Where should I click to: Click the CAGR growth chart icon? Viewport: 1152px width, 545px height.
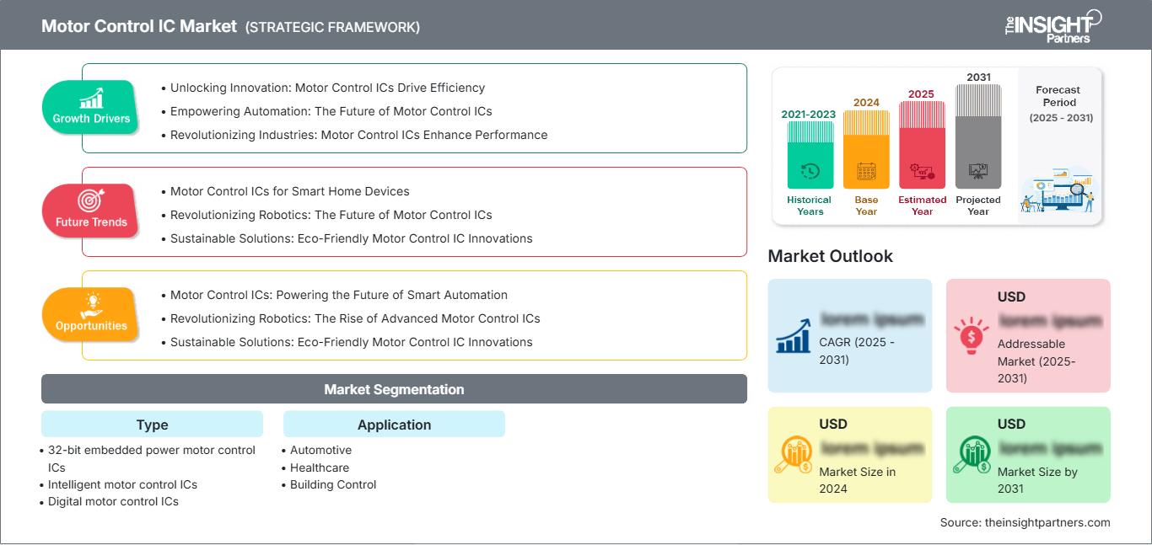click(794, 334)
